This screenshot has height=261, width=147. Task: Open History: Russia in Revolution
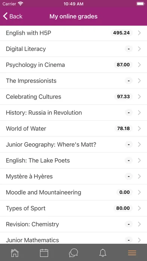tap(73, 112)
